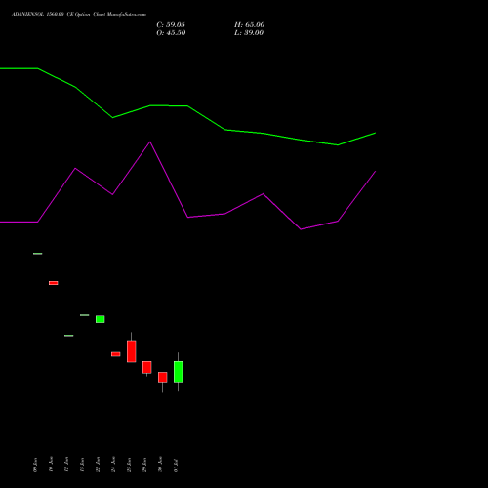Click the green dash candle above '09 Jun'
Viewport: 488px width, 488px height.
[x=38, y=254]
